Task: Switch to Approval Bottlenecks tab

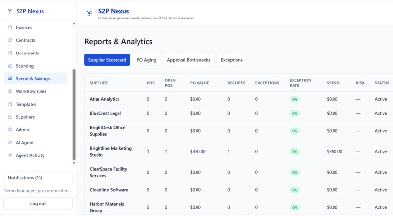Action: point(189,60)
